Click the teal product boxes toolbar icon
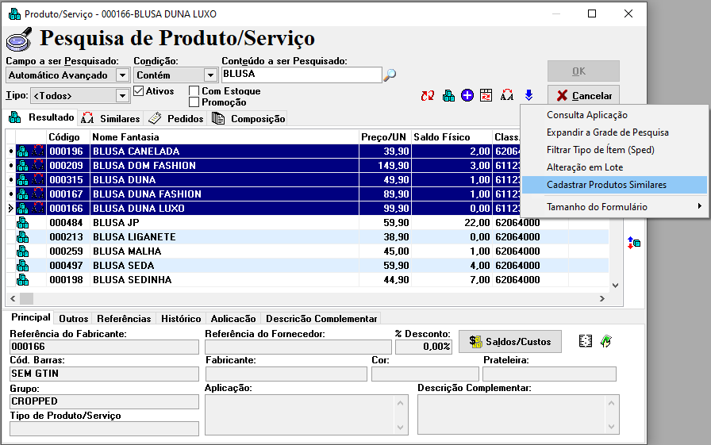711x445 pixels. (x=448, y=95)
